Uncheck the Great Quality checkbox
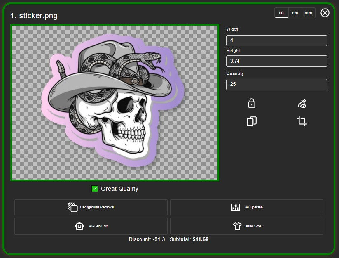The image size is (339, 258). tap(95, 189)
